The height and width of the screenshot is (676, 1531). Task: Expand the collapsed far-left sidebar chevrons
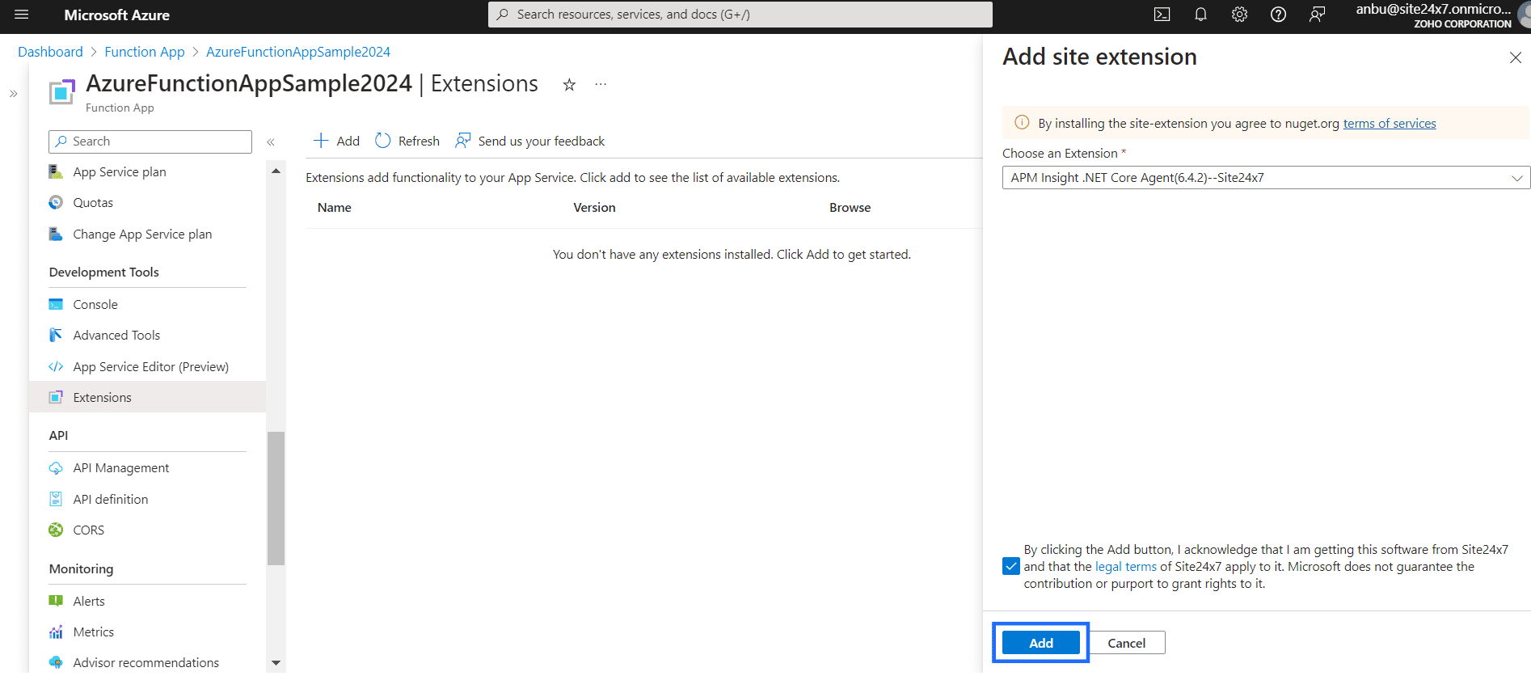tap(13, 94)
